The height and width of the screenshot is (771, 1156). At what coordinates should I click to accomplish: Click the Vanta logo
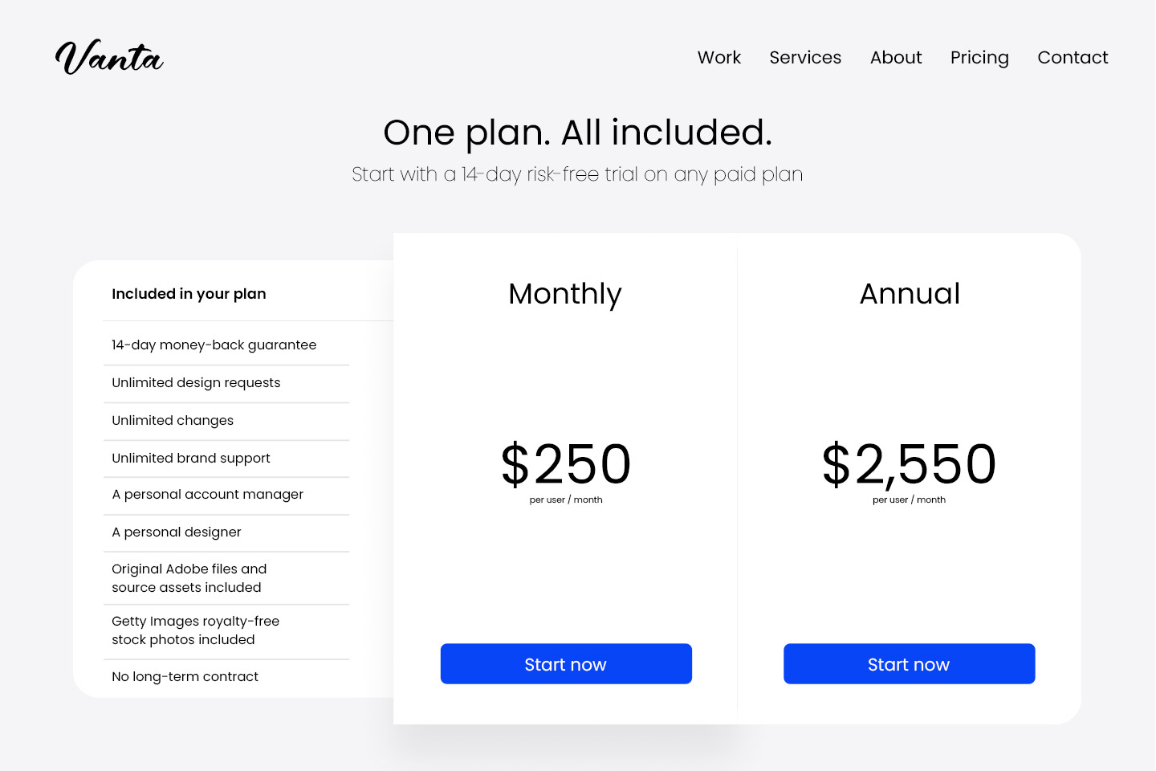[109, 58]
